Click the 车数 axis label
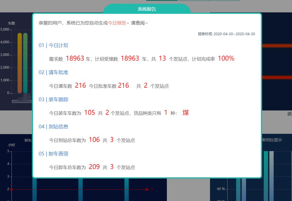Image resolution: width=292 pixels, height=201 pixels. tap(12, 23)
